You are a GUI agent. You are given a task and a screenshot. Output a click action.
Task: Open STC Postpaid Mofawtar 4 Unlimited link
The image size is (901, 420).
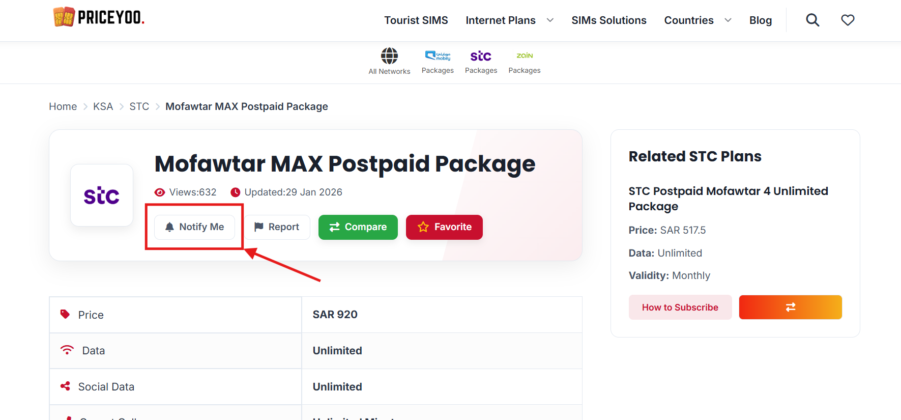728,199
